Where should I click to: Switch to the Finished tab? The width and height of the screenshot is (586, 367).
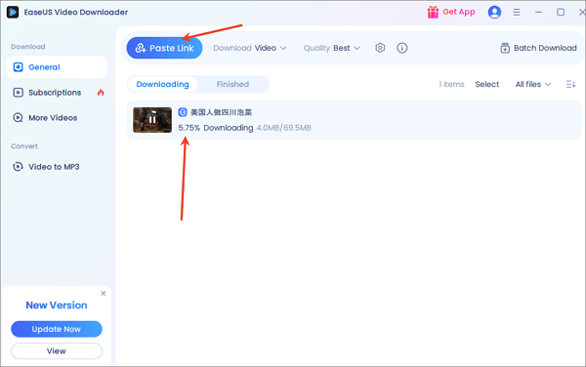click(232, 84)
